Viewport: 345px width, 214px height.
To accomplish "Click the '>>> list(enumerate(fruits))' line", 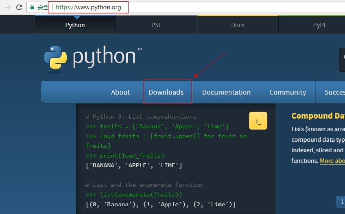I will tap(134, 195).
